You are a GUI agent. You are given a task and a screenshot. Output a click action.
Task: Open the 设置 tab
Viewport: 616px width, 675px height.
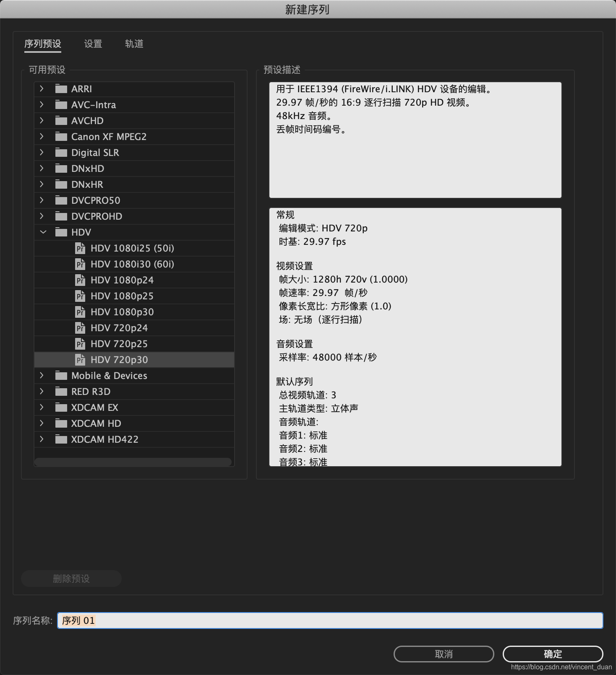(93, 44)
